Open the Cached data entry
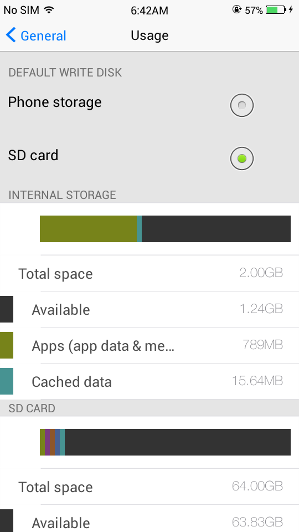The width and height of the screenshot is (299, 532). click(x=149, y=381)
